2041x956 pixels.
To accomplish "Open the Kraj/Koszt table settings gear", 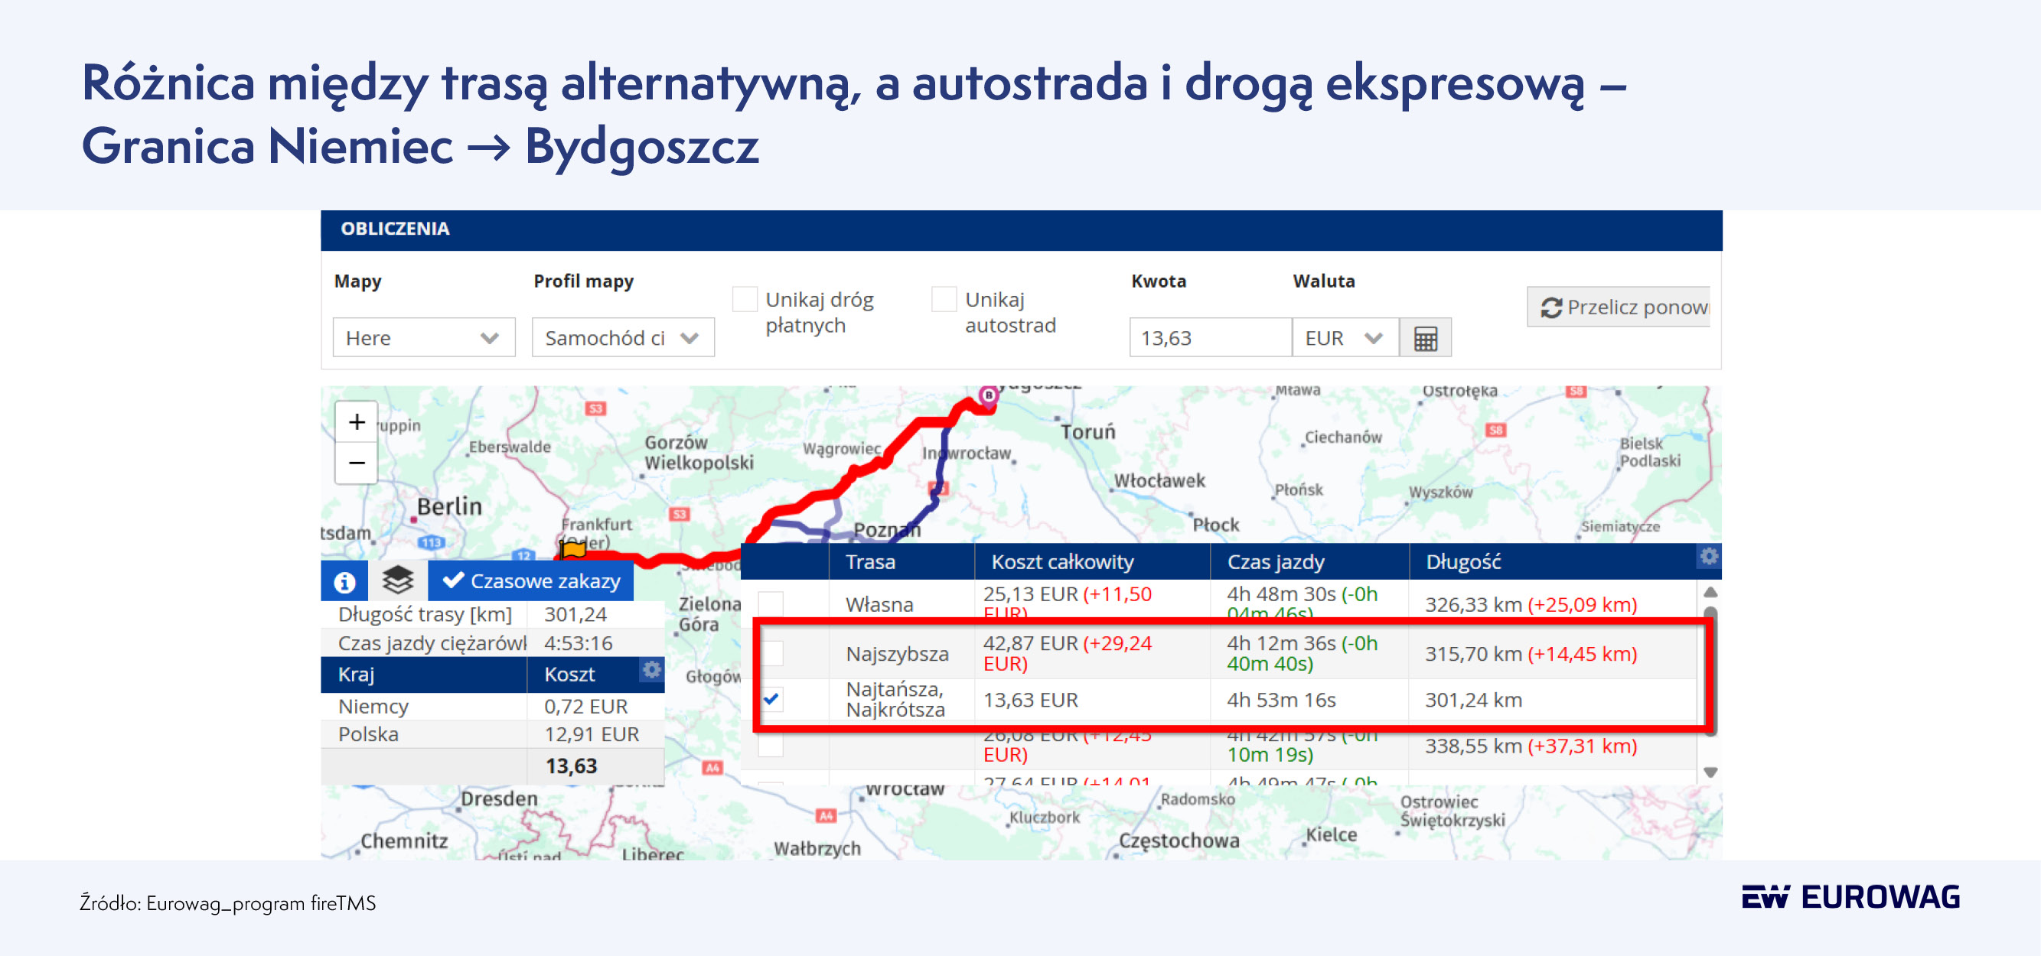I will tap(651, 670).
